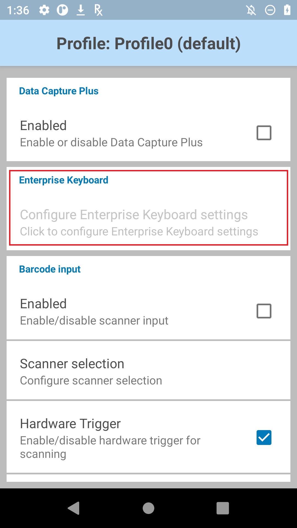This screenshot has height=528, width=297.
Task: Tap the Profile0 (default) title bar
Action: 148,43
